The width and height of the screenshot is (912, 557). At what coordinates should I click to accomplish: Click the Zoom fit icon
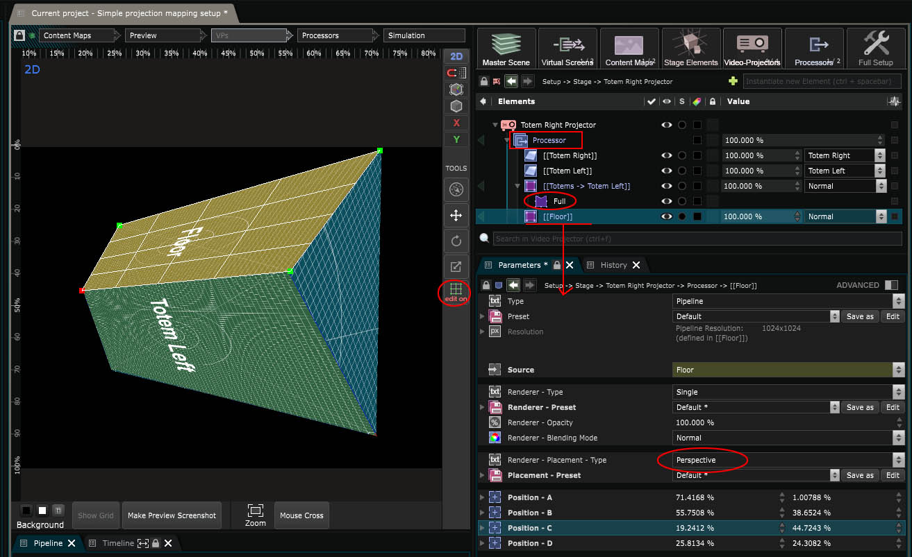coord(255,511)
